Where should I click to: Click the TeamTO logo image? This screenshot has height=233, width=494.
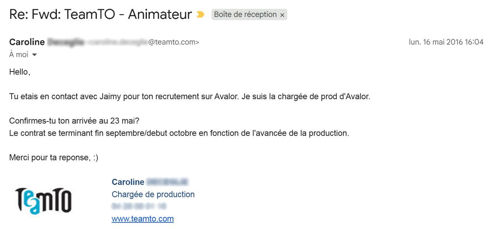click(43, 200)
